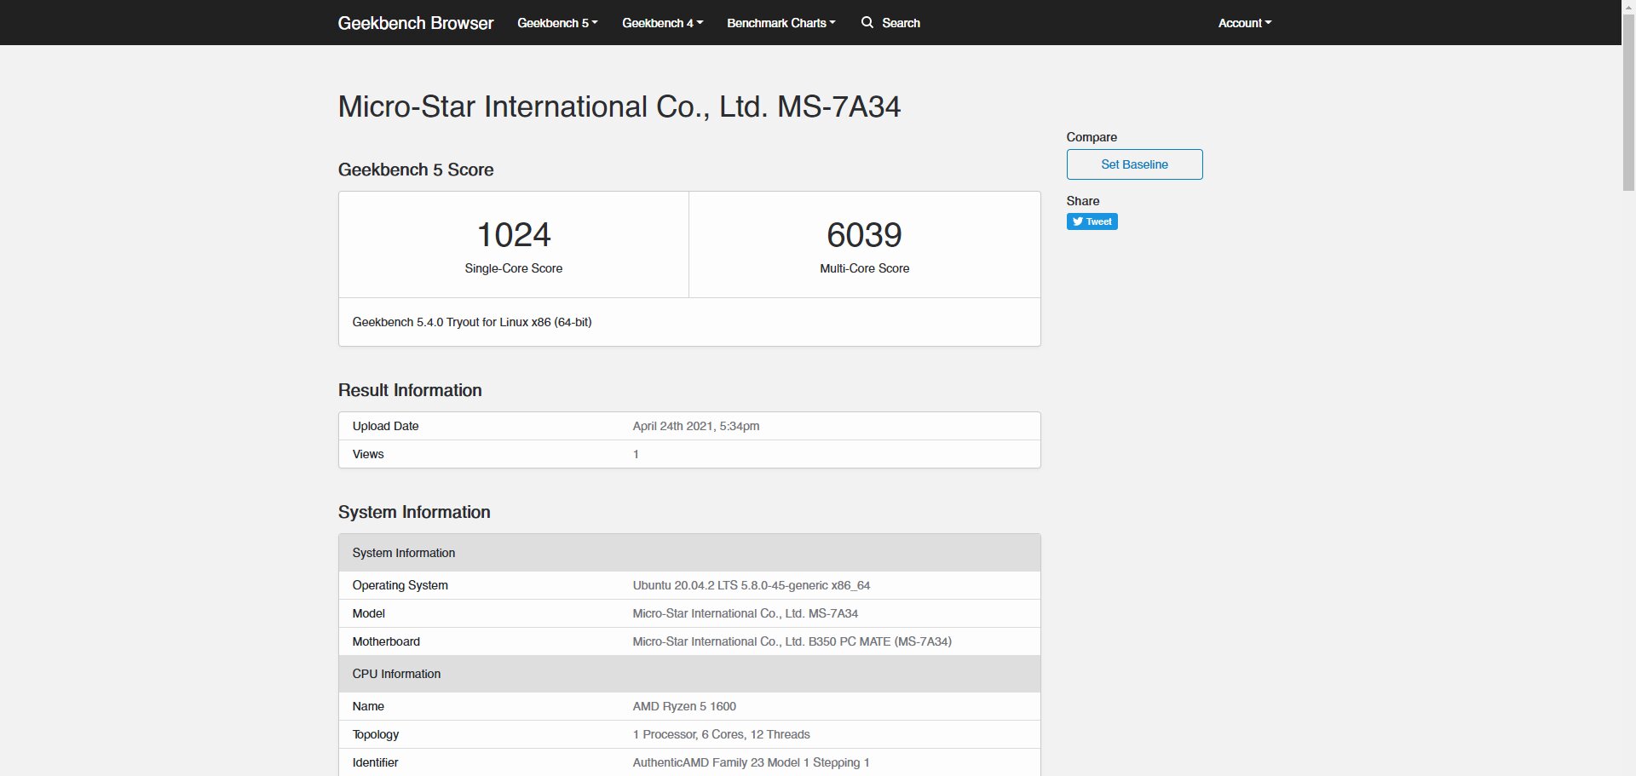This screenshot has height=776, width=1636.
Task: Click the Geekbench 5 Score heading
Action: pyautogui.click(x=416, y=170)
